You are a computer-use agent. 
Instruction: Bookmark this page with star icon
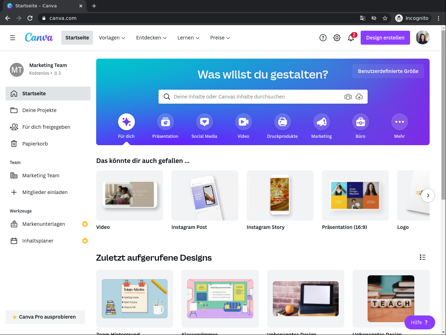click(385, 18)
